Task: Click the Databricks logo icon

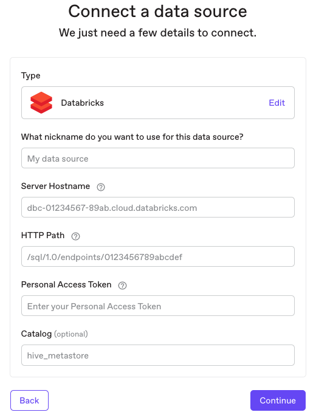Action: click(41, 103)
